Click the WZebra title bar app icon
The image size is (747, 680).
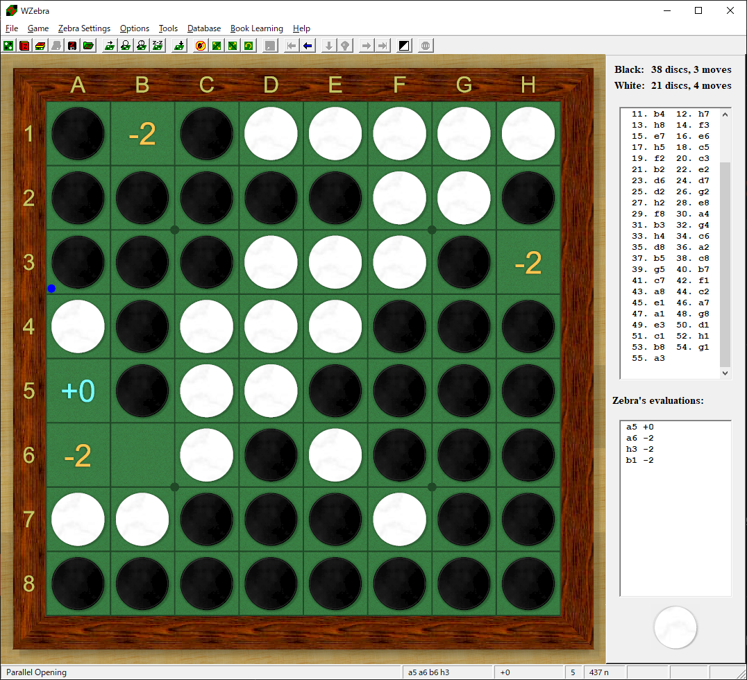11,10
